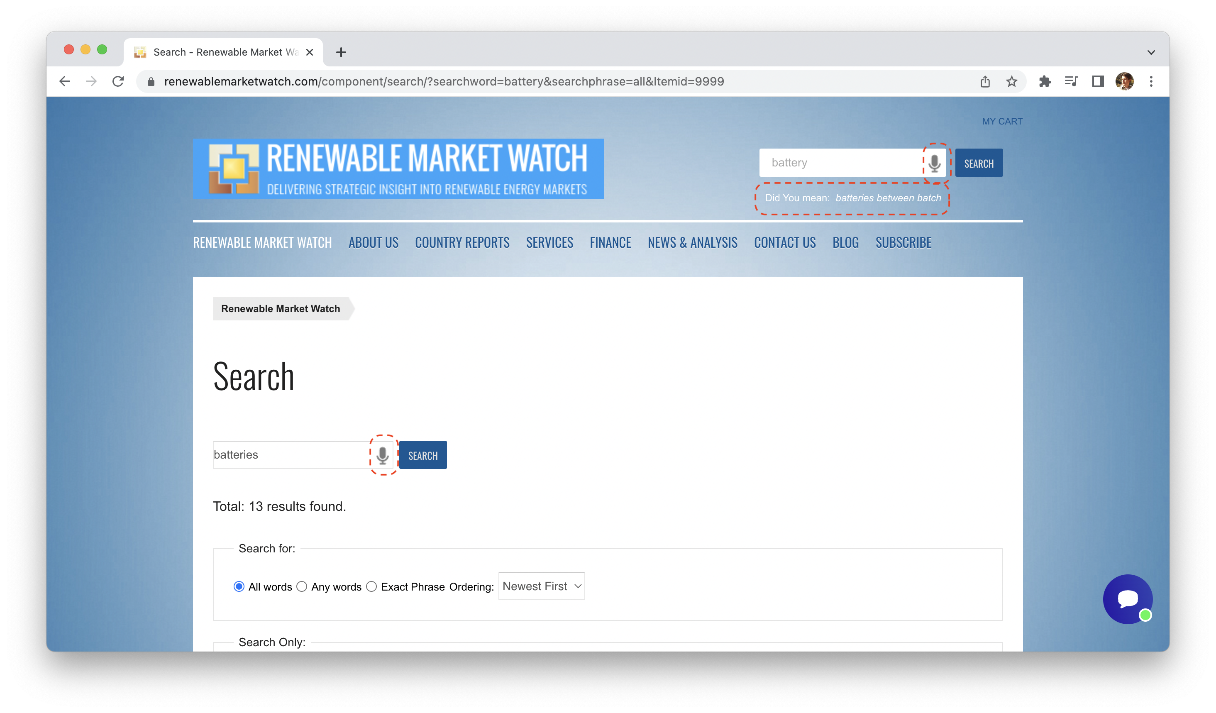This screenshot has width=1216, height=713.
Task: Open the live chat bubble
Action: click(1128, 599)
